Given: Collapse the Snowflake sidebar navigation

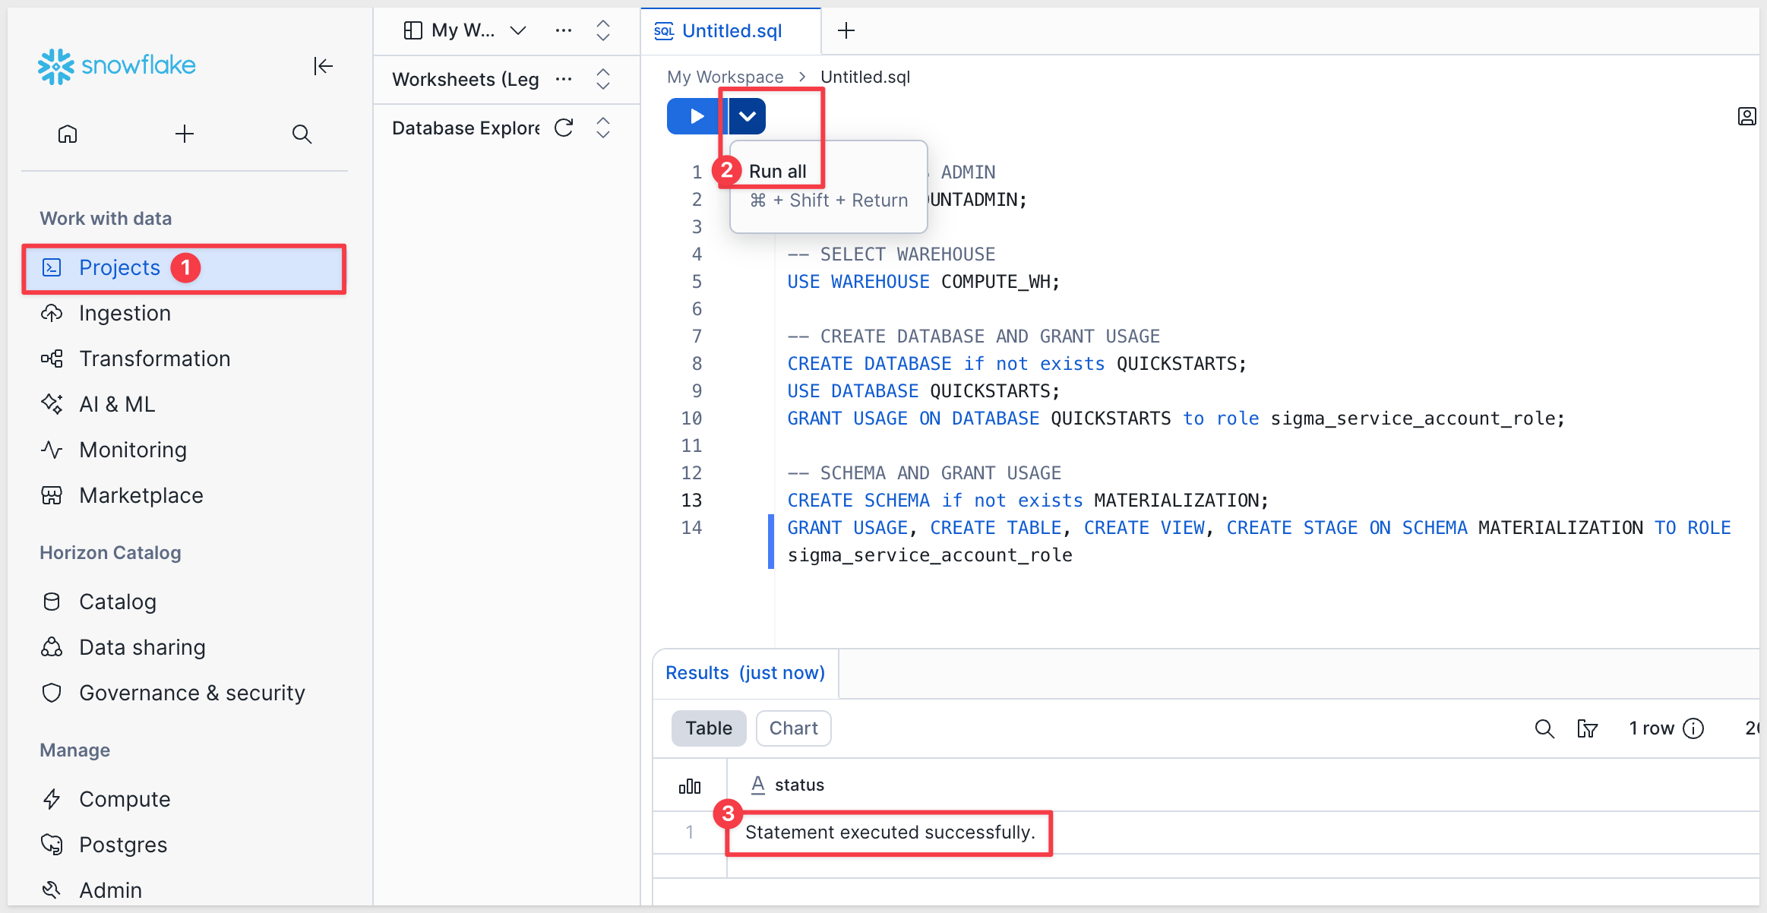Looking at the screenshot, I should [323, 66].
